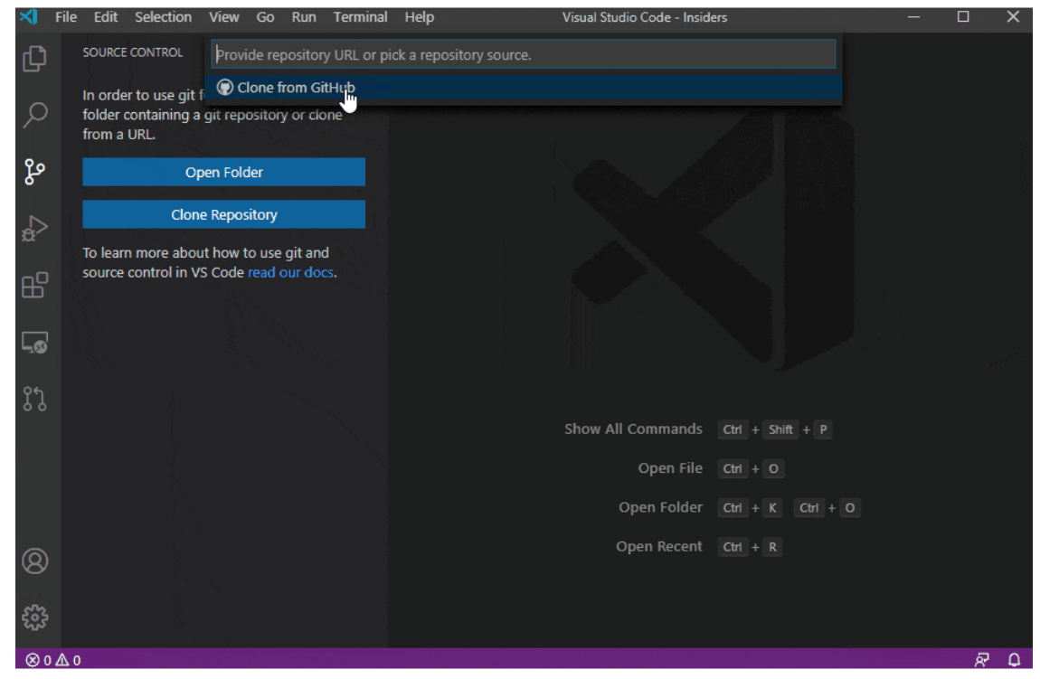The width and height of the screenshot is (1040, 679).
Task: Click the Clone Repository button
Action: click(223, 214)
